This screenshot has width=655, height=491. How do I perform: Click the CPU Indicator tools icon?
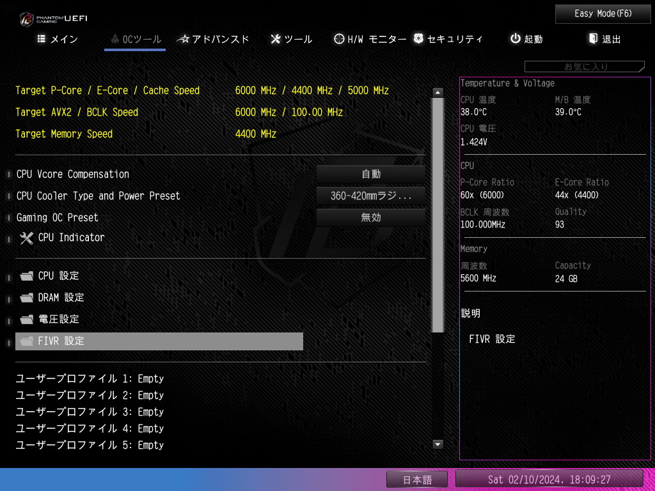(26, 238)
